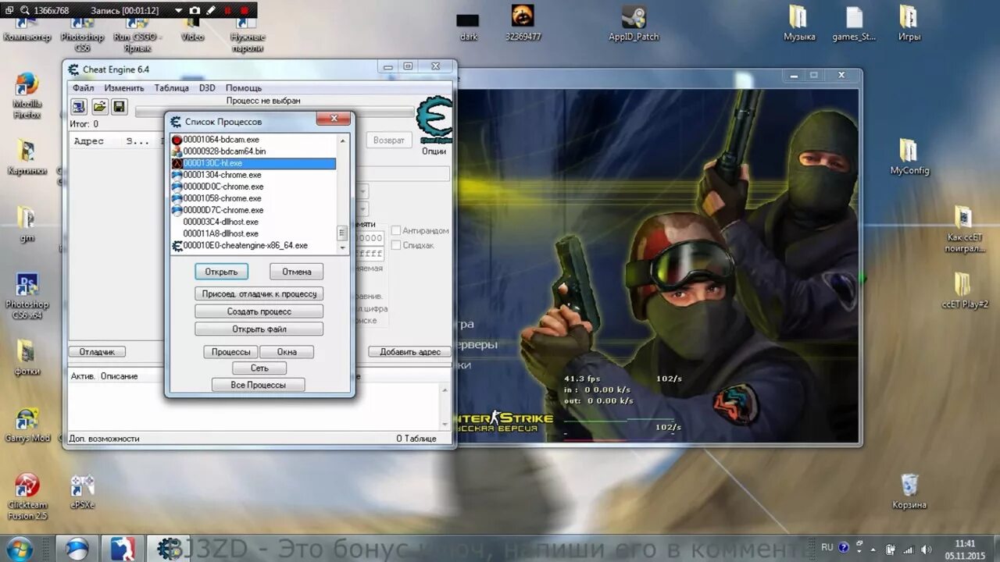Select the ePSXe desktop icon

[82, 492]
